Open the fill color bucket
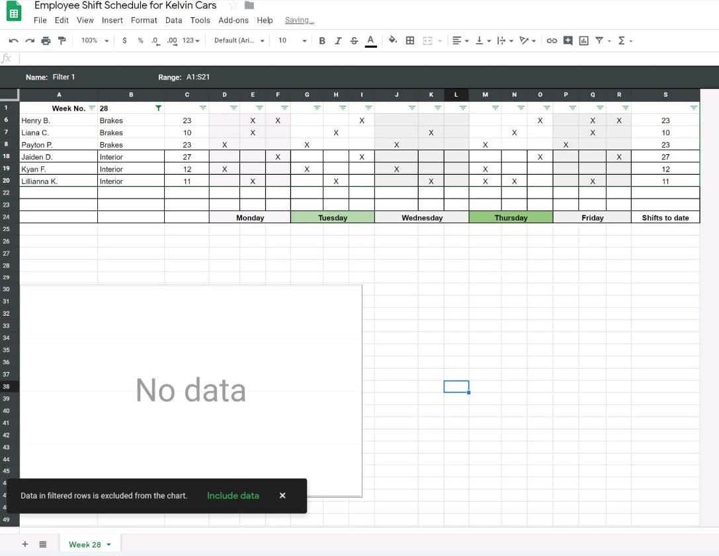This screenshot has height=556, width=719. [392, 40]
